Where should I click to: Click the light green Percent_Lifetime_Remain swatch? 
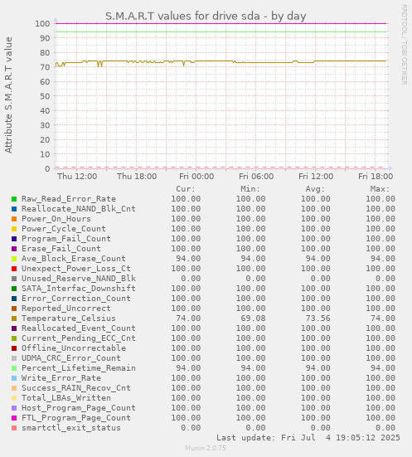pos(14,368)
